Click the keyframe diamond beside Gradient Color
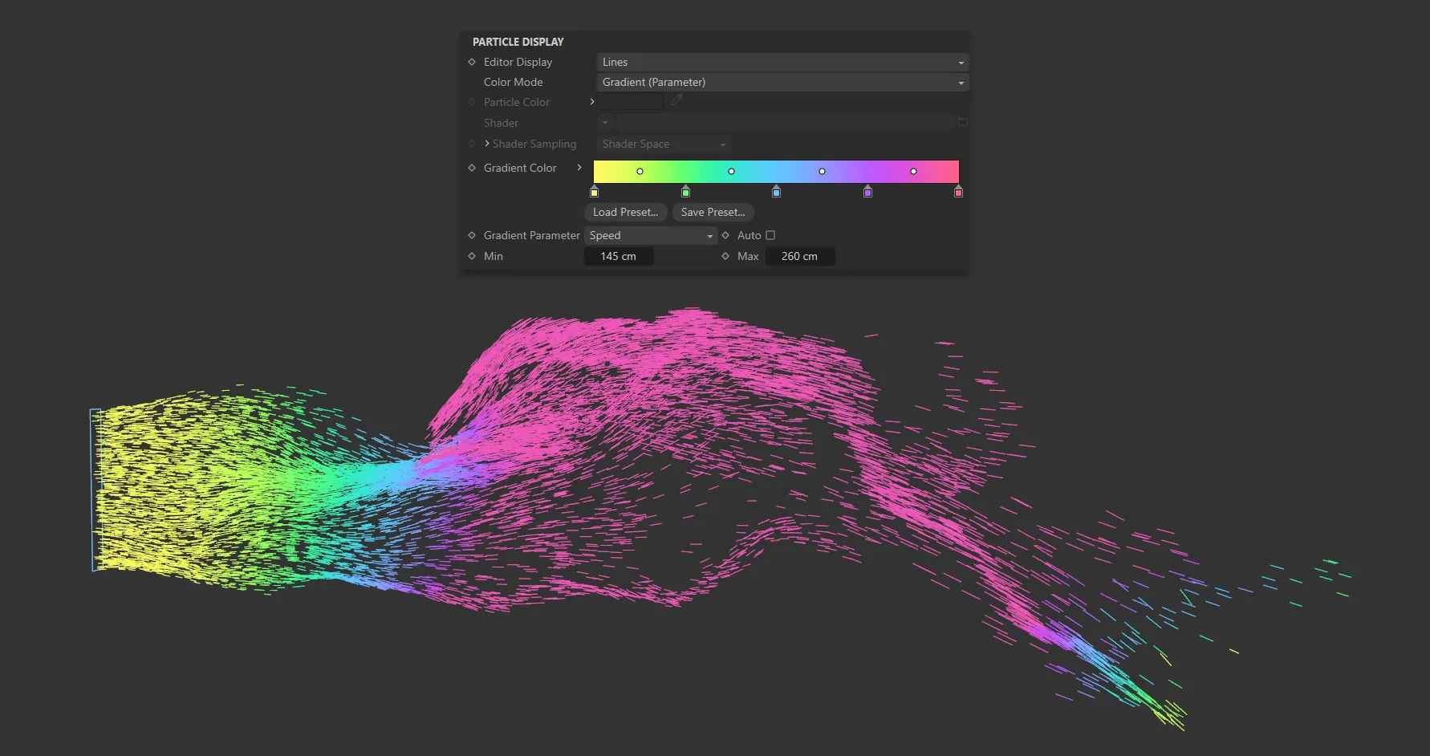The width and height of the screenshot is (1430, 756). [471, 168]
